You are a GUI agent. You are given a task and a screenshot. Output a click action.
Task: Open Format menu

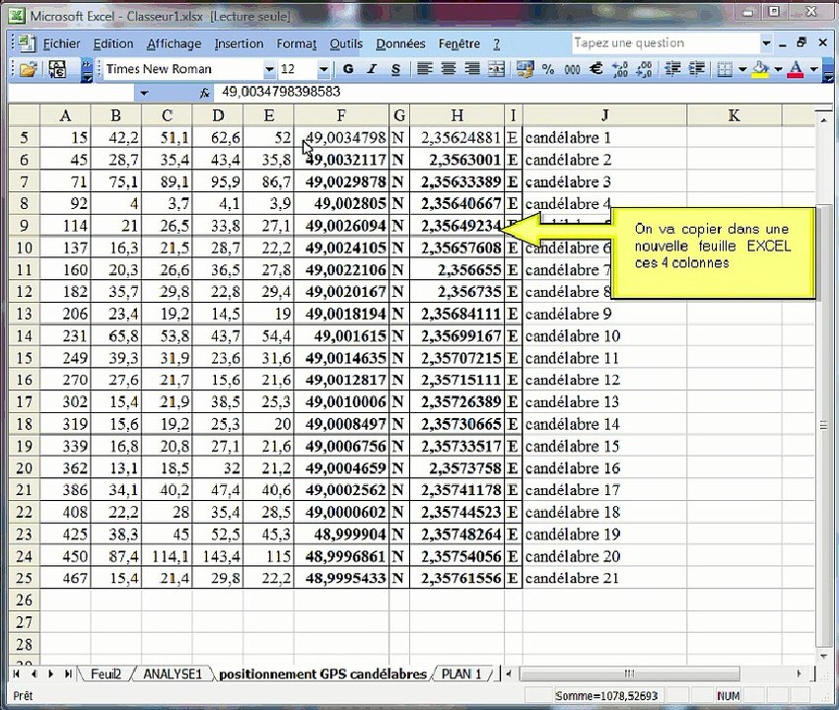tap(296, 43)
